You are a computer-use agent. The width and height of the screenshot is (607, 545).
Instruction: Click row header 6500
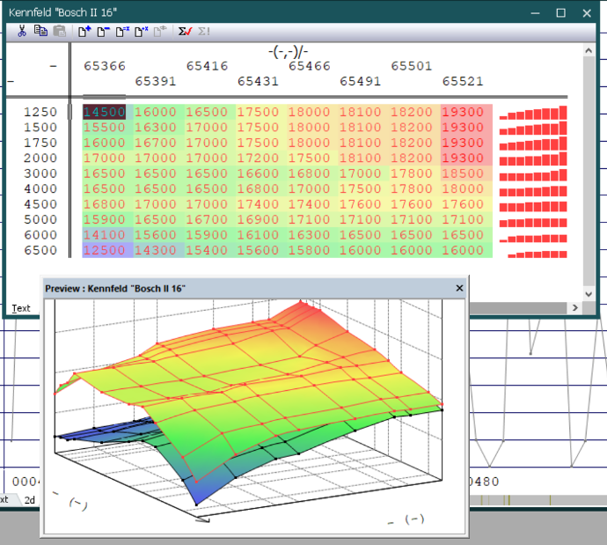[40, 250]
